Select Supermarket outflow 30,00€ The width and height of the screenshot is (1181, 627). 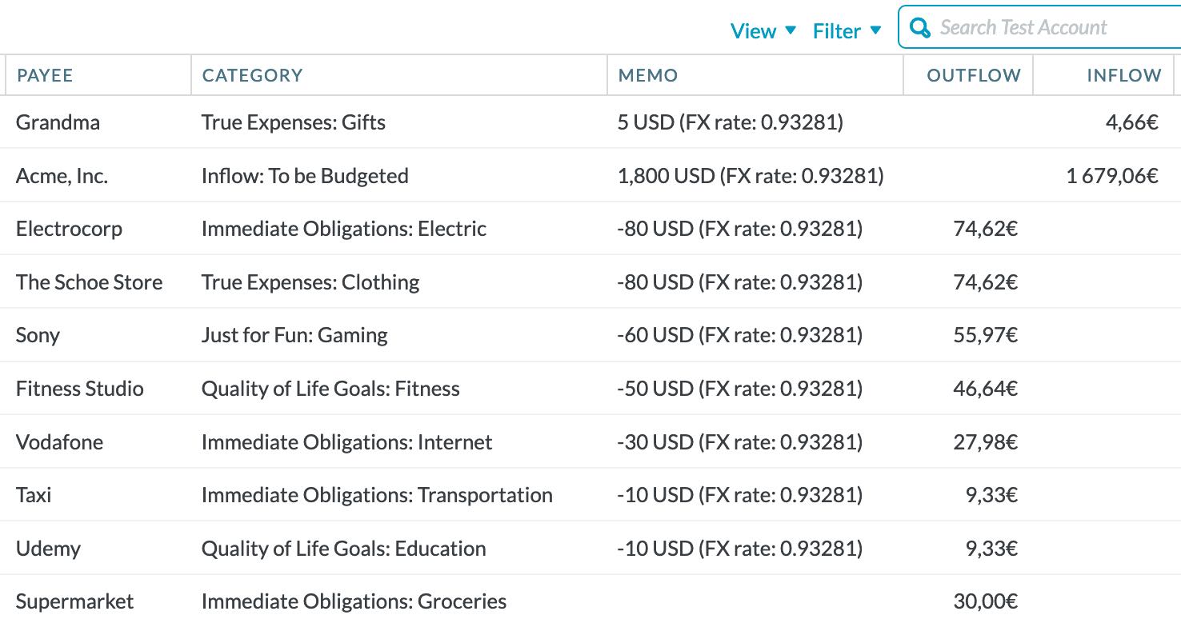point(985,601)
